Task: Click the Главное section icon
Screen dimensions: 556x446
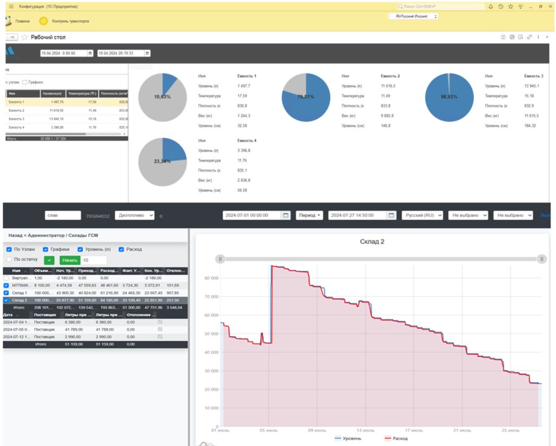Action: point(9,21)
